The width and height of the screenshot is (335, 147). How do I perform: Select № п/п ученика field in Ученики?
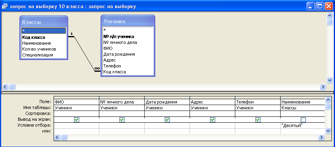click(128, 36)
